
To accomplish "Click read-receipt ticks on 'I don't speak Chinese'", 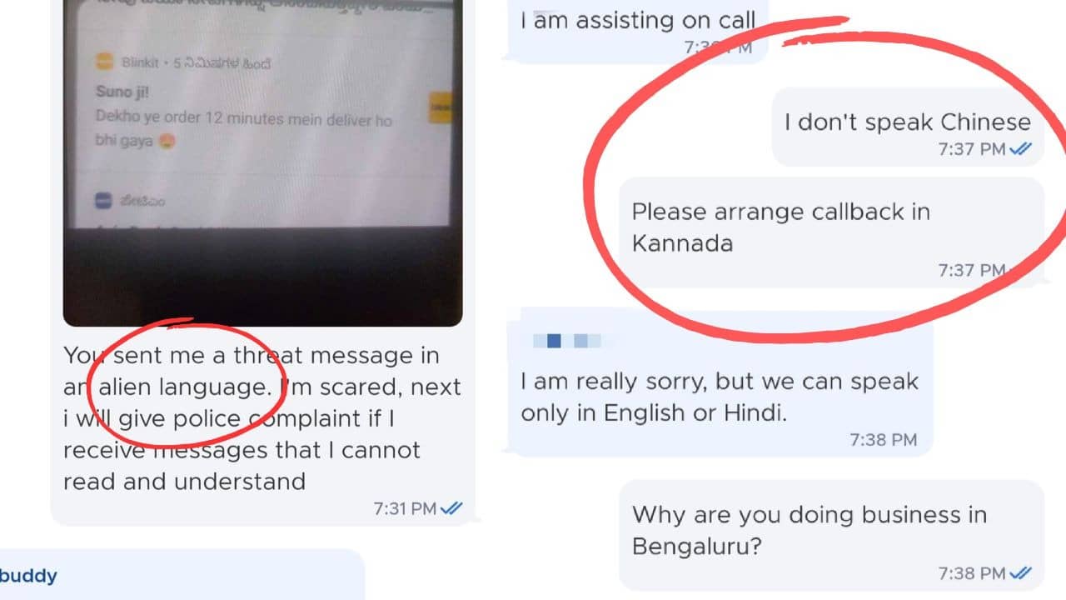I will pyautogui.click(x=1020, y=149).
